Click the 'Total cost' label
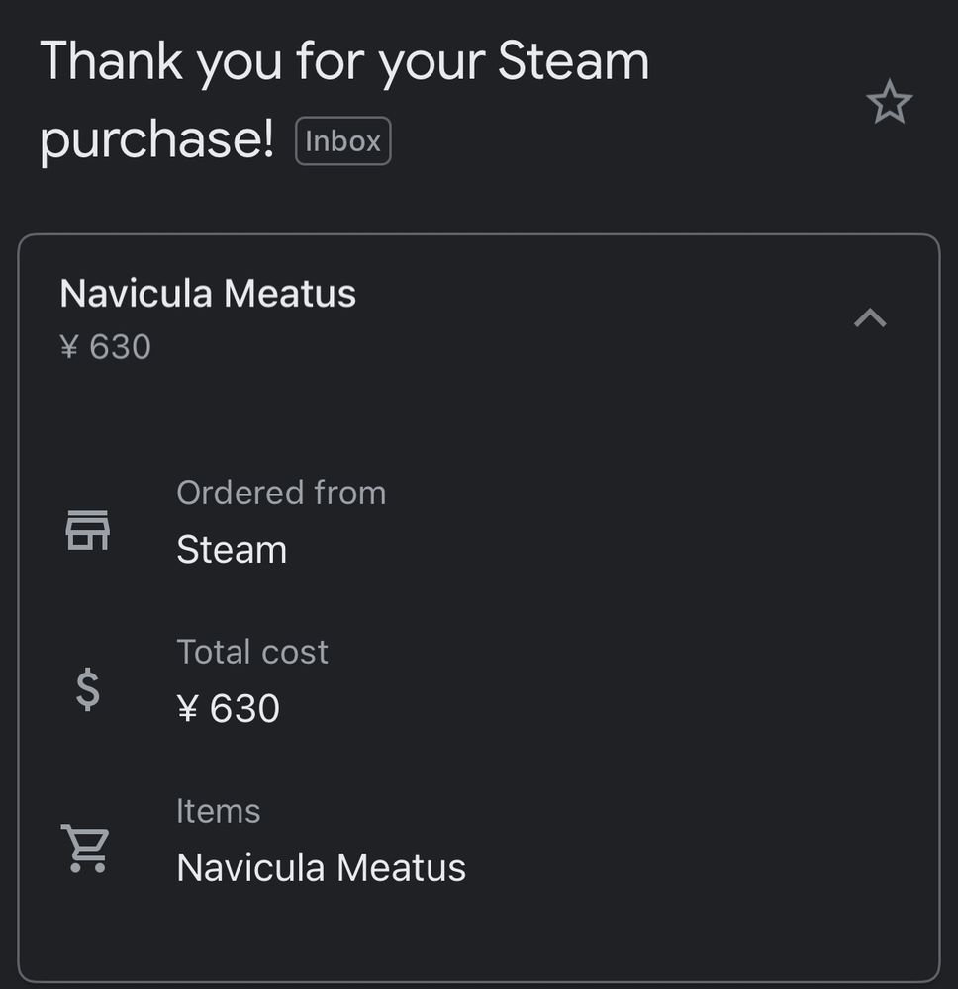 tap(252, 652)
